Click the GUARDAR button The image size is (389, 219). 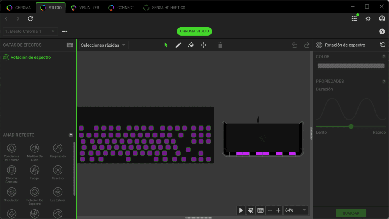(351, 213)
